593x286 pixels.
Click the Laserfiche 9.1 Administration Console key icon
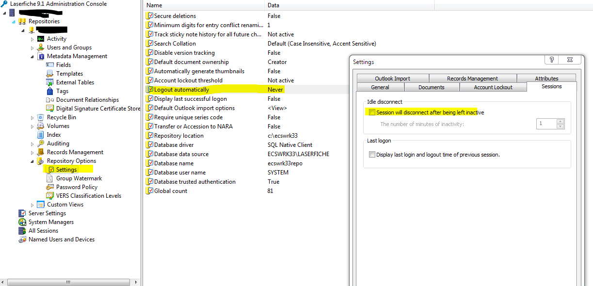click(x=5, y=4)
